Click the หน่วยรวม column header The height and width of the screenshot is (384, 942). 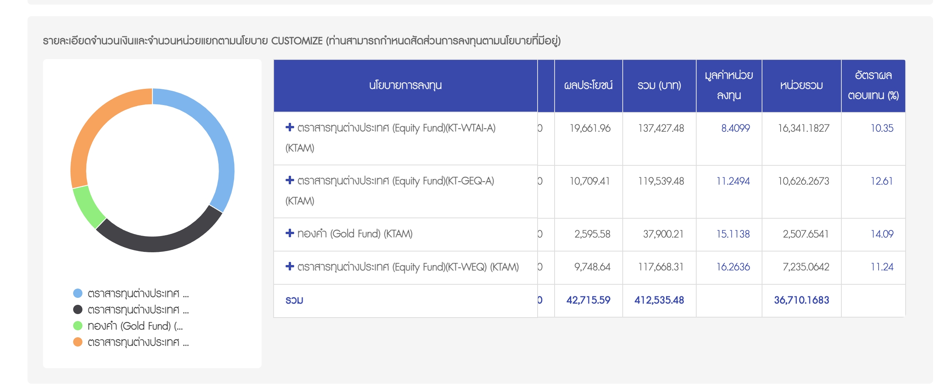(x=801, y=85)
